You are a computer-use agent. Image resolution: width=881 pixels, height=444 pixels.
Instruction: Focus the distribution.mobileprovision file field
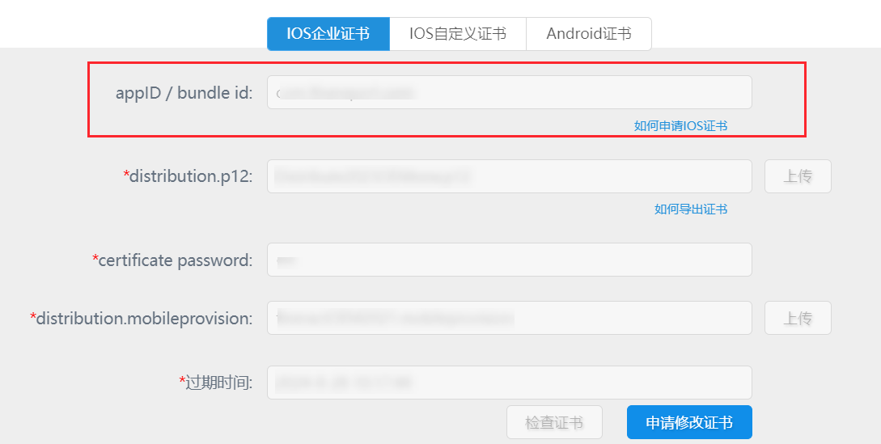pos(509,318)
